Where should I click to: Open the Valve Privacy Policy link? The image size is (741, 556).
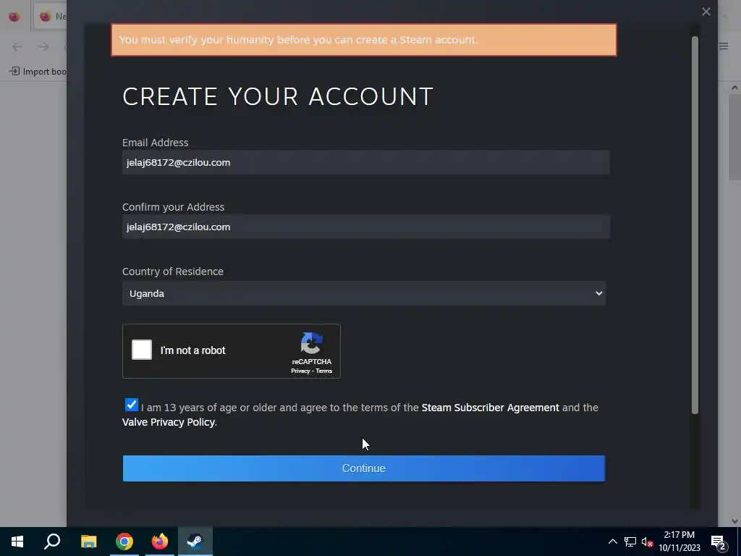tap(169, 422)
